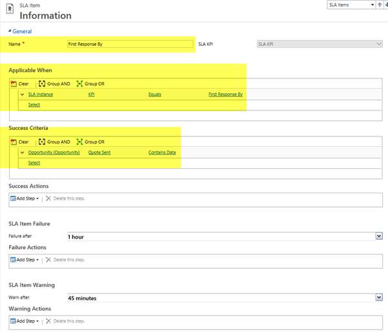Click the Contains Data operator link
Viewport: 388px width, 331px height.
[x=162, y=153]
